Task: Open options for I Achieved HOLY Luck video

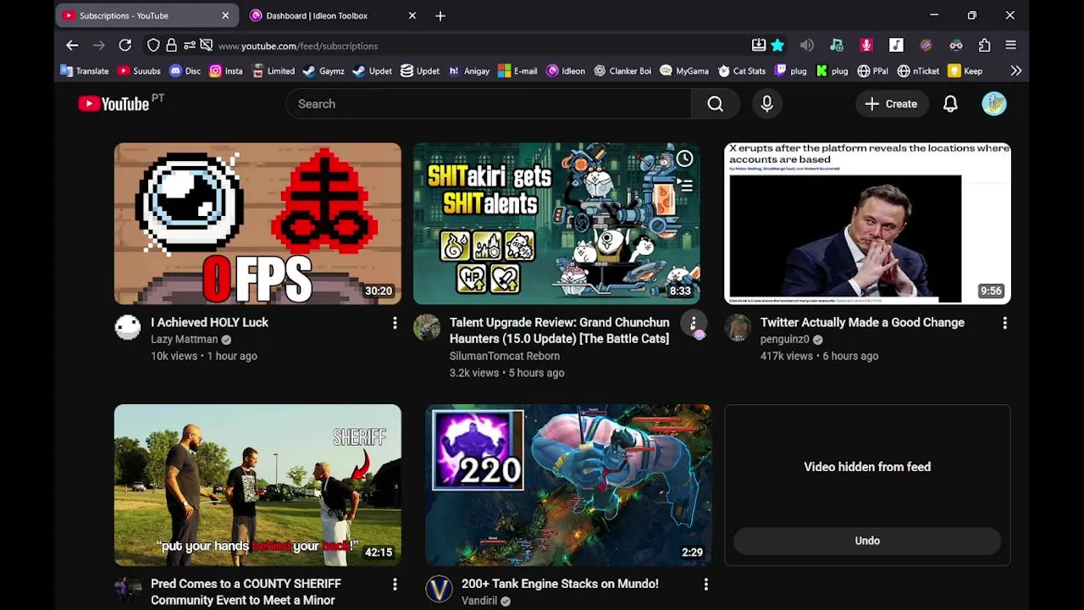Action: (395, 323)
